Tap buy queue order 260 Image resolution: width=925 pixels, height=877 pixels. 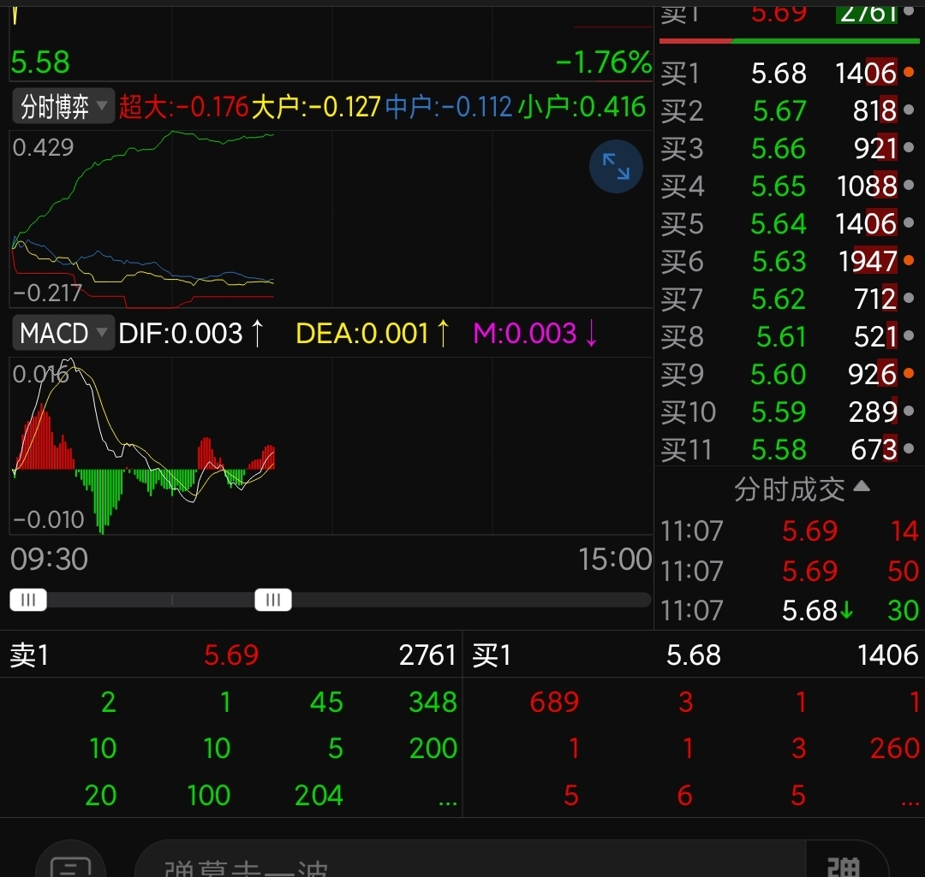895,748
